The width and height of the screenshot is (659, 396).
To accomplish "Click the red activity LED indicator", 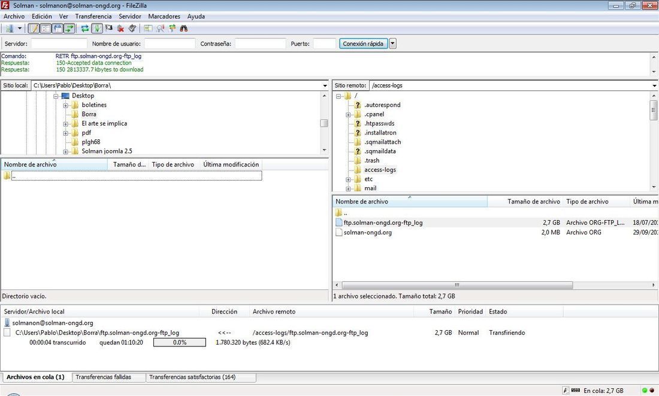I will click(652, 391).
